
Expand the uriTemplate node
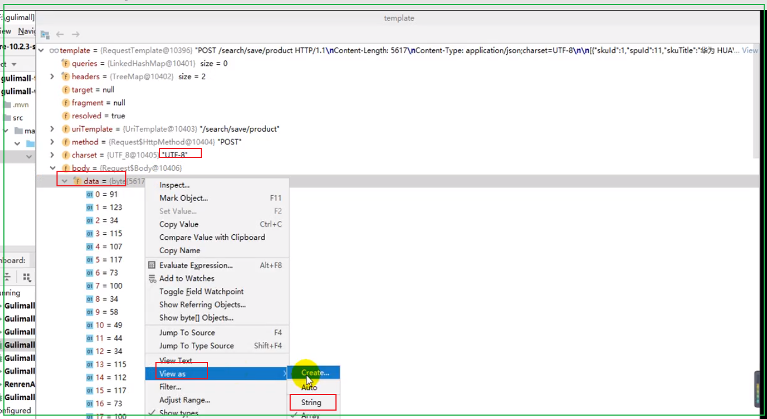[x=52, y=129]
